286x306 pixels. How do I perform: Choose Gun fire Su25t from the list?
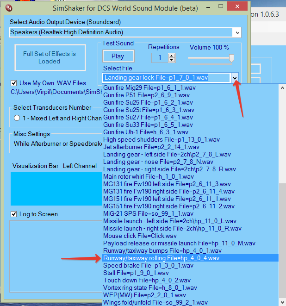point(190,110)
